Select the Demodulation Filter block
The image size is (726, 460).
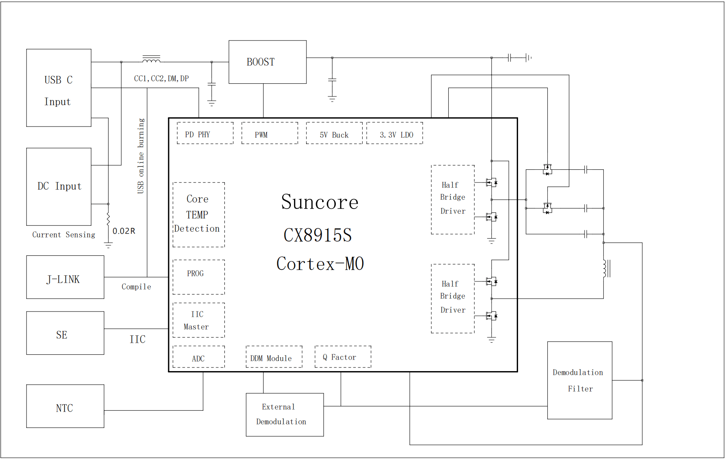[x=580, y=381]
